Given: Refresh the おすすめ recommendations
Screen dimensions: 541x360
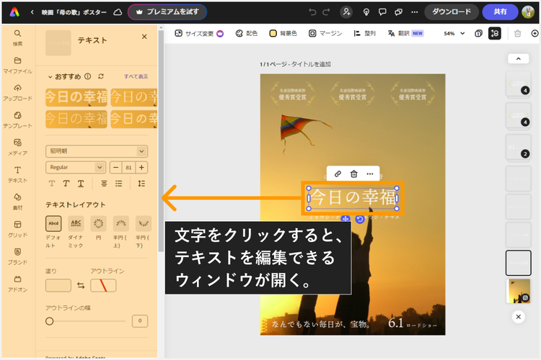Looking at the screenshot, I should pyautogui.click(x=101, y=76).
